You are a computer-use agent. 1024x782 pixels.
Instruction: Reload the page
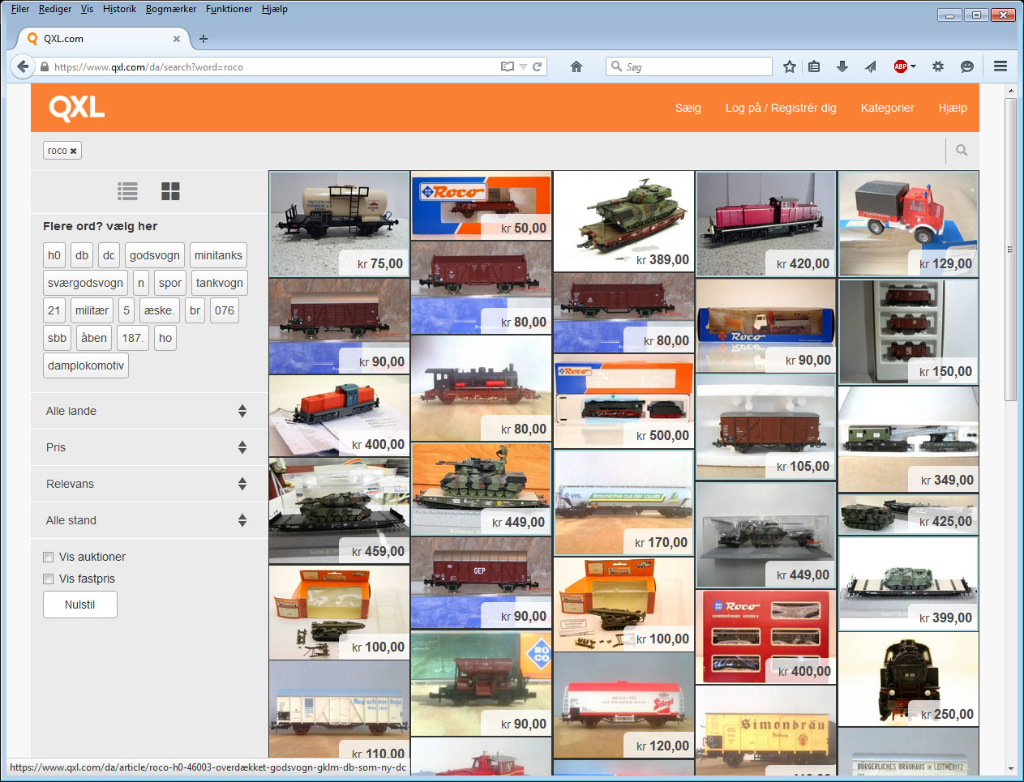click(x=537, y=66)
